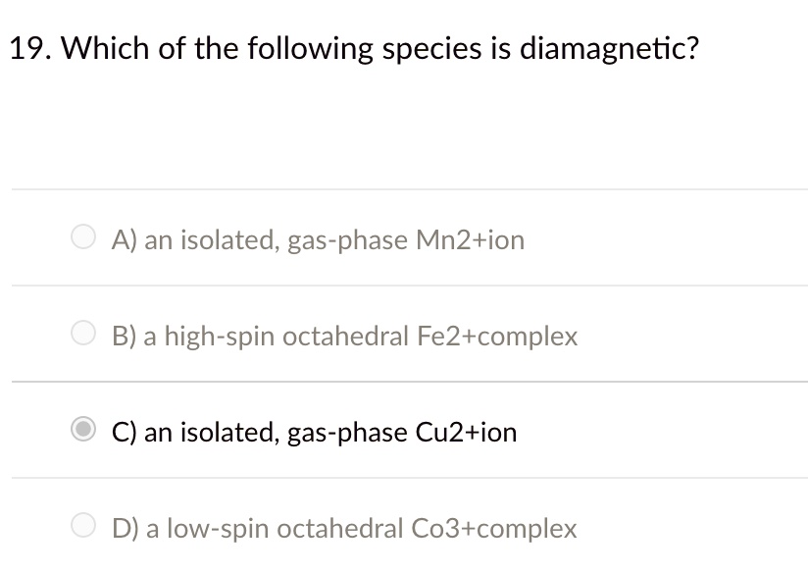The width and height of the screenshot is (808, 573).
Task: Click the answer text 'A) an isolated, gas-phase Mn2+ion'
Action: point(318,239)
